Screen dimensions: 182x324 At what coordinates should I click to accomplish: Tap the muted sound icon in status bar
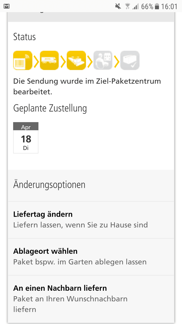tap(118, 7)
